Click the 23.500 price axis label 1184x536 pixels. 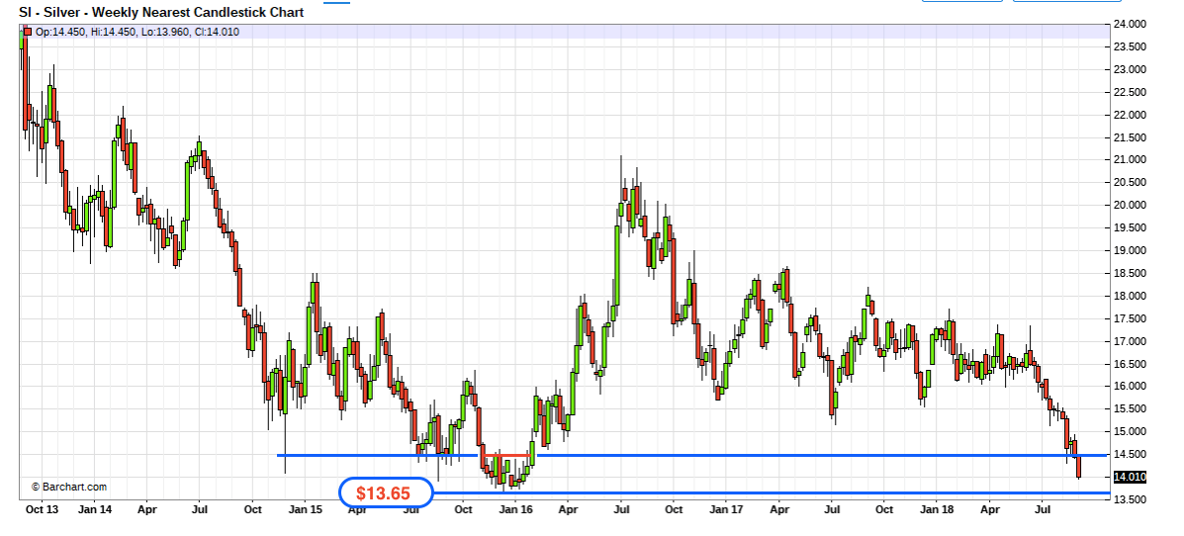[1131, 46]
